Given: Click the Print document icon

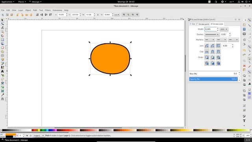Looking at the screenshot, I should tap(244, 34).
